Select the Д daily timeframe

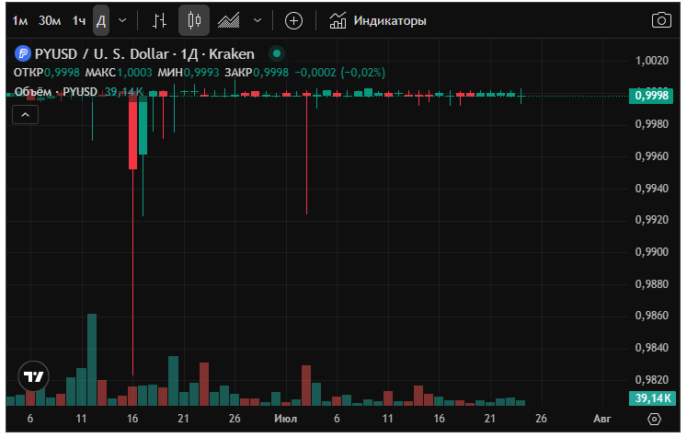[101, 20]
